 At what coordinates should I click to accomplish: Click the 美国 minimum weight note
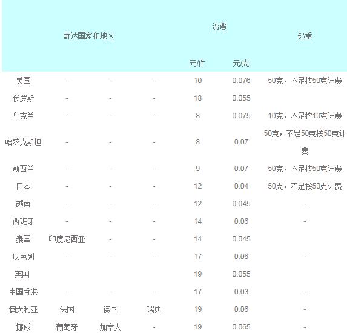coord(305,81)
